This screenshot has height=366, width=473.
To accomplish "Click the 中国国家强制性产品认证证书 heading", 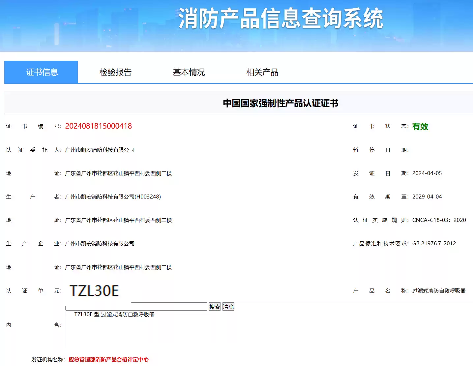I will (281, 103).
